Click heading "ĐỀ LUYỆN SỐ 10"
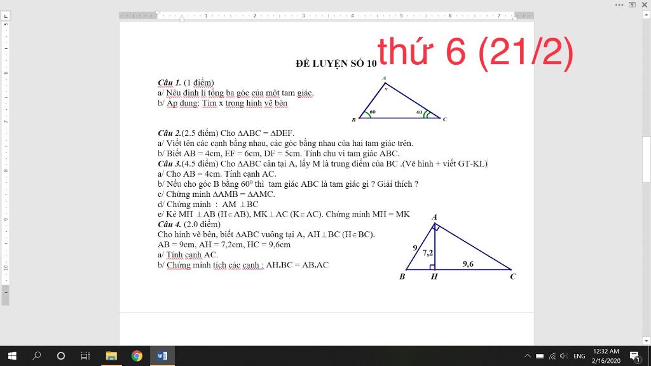 (336, 63)
